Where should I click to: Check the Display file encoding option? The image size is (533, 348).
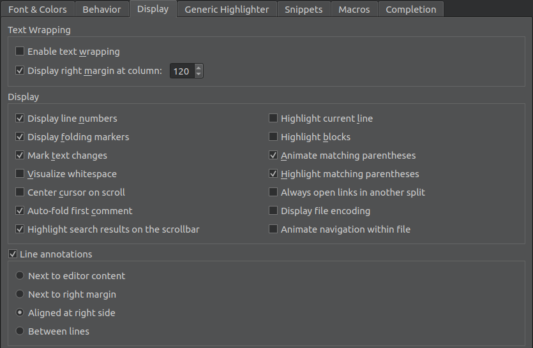click(273, 211)
